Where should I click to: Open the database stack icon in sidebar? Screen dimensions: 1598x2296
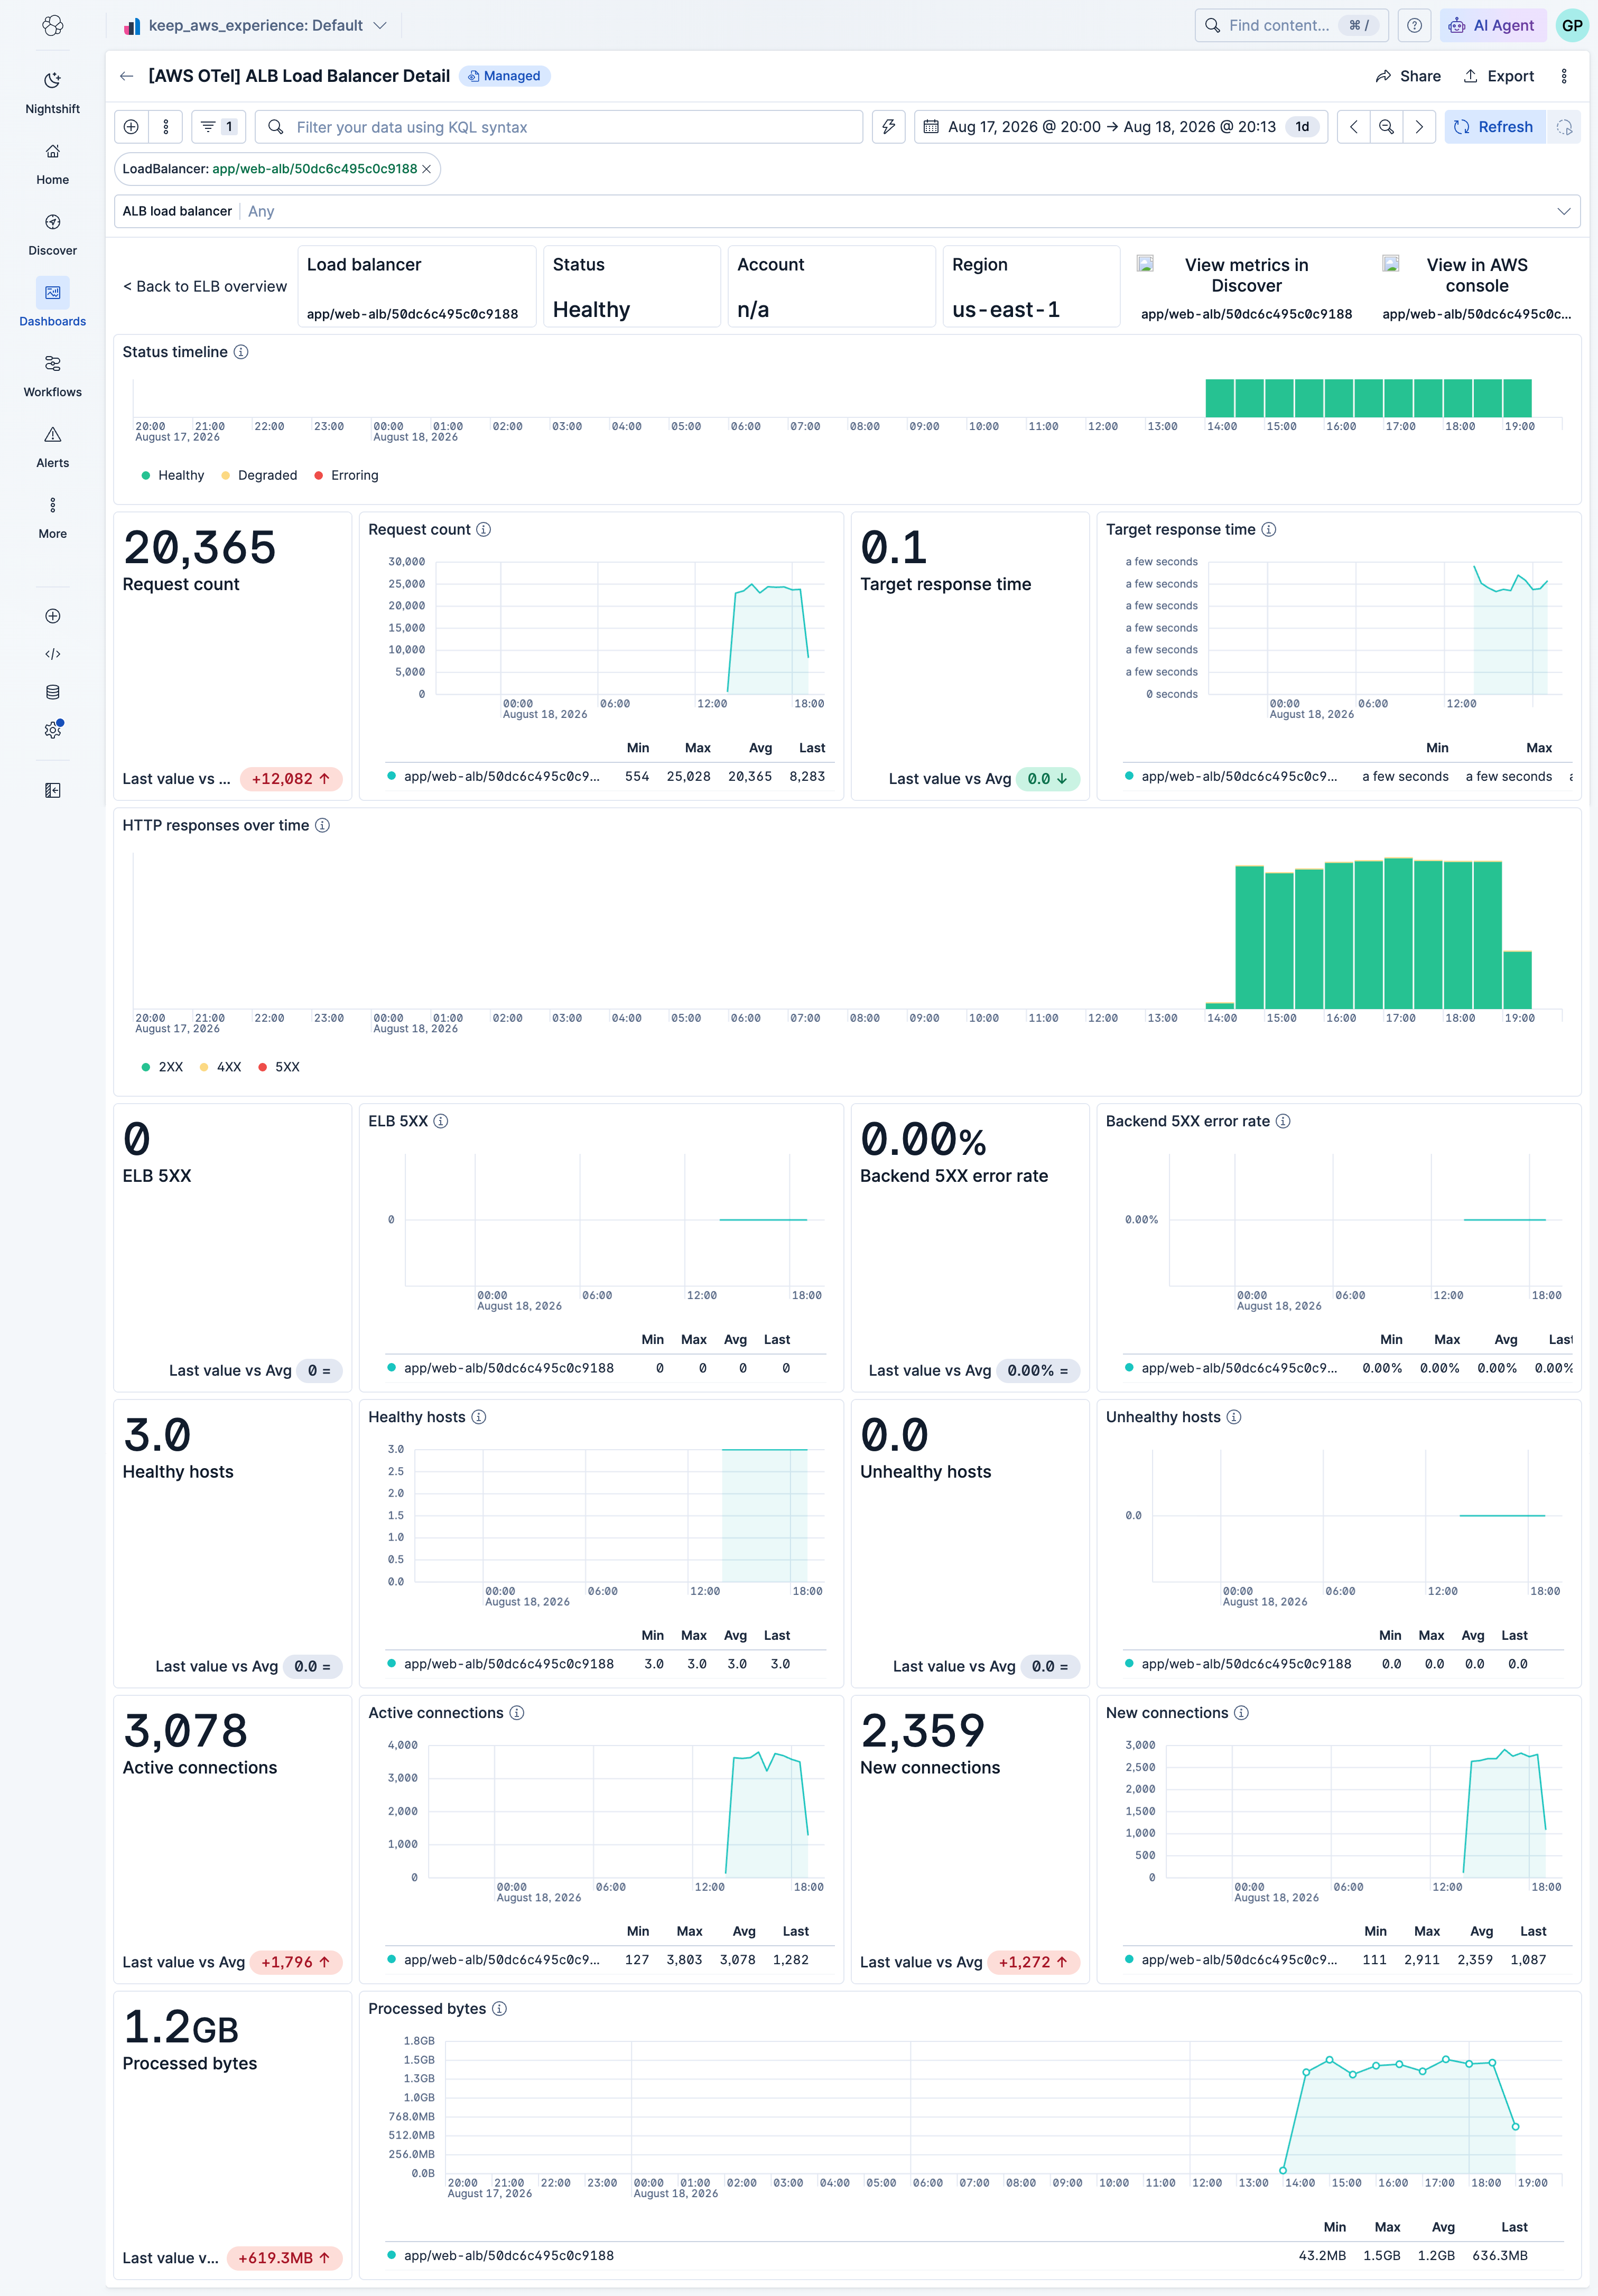coord(53,692)
